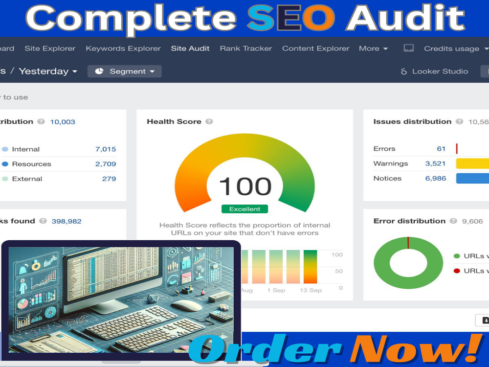Open the Site Explorer tab
The width and height of the screenshot is (489, 367).
(x=50, y=48)
